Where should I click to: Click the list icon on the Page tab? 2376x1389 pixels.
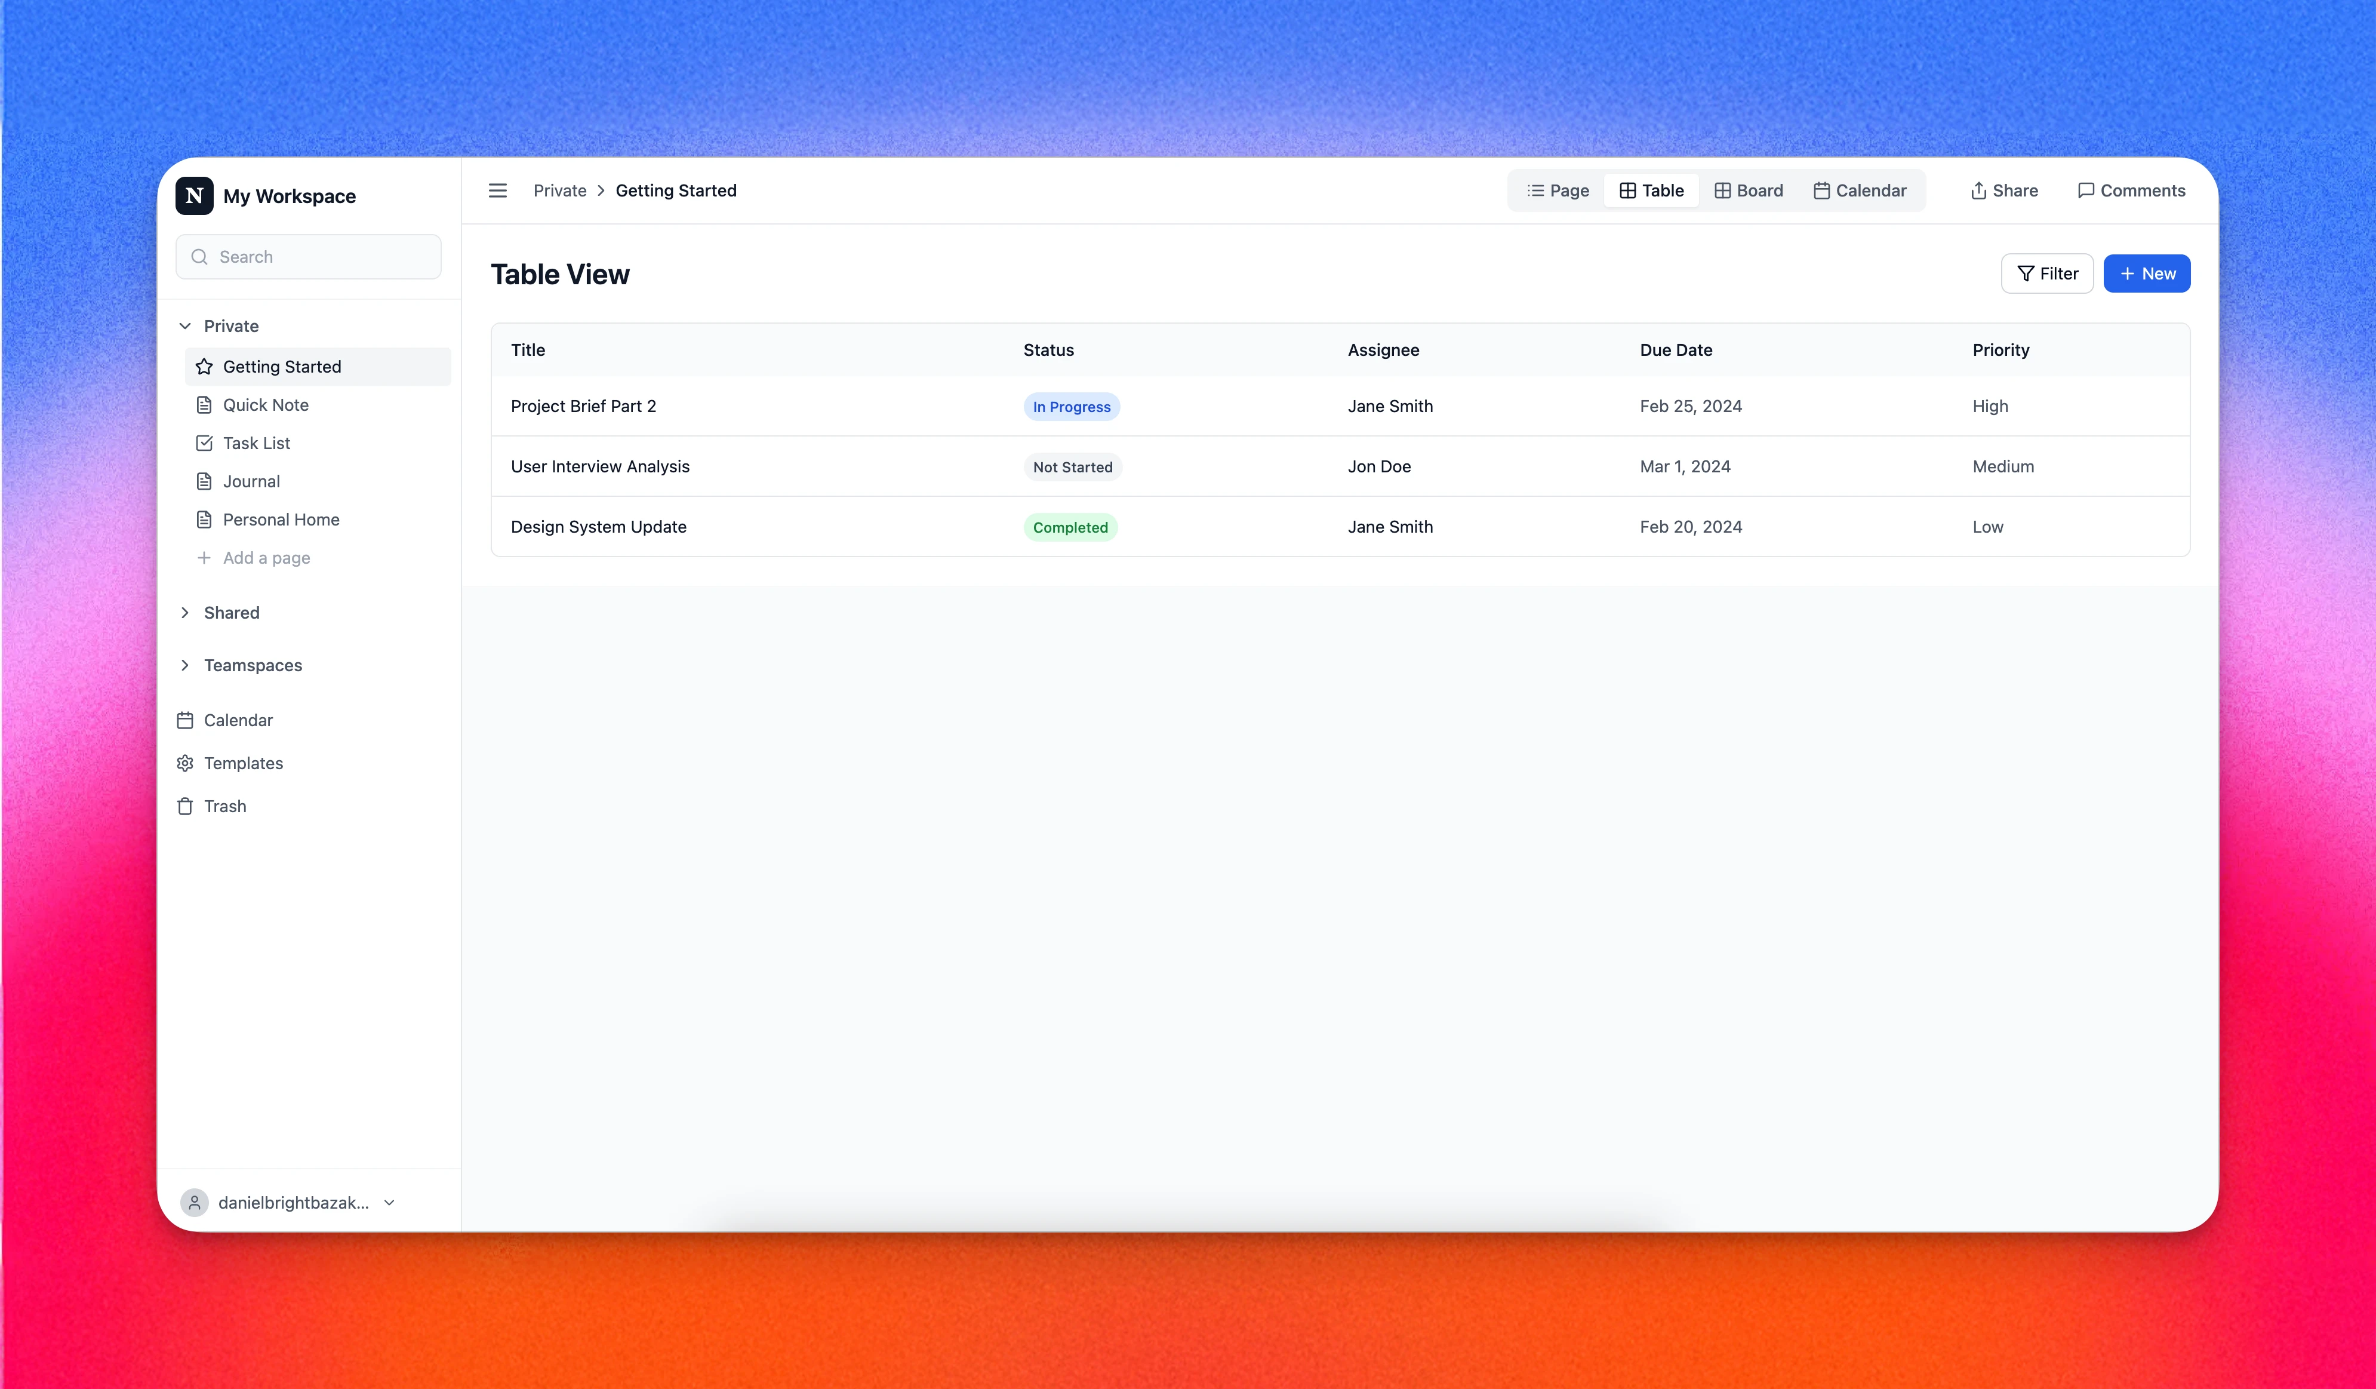tap(1535, 190)
